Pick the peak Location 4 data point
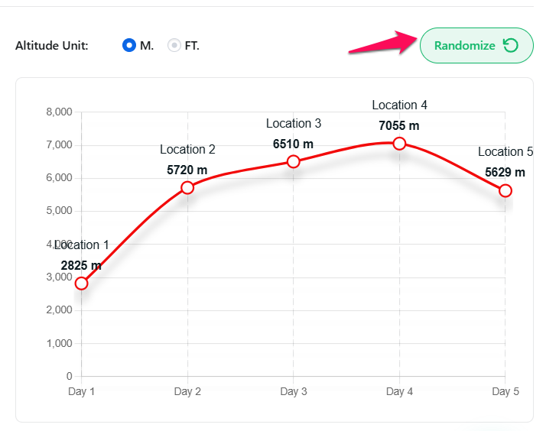Image resolution: width=546 pixels, height=431 pixels. [399, 144]
